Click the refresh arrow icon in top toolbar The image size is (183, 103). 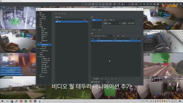click(119, 4)
